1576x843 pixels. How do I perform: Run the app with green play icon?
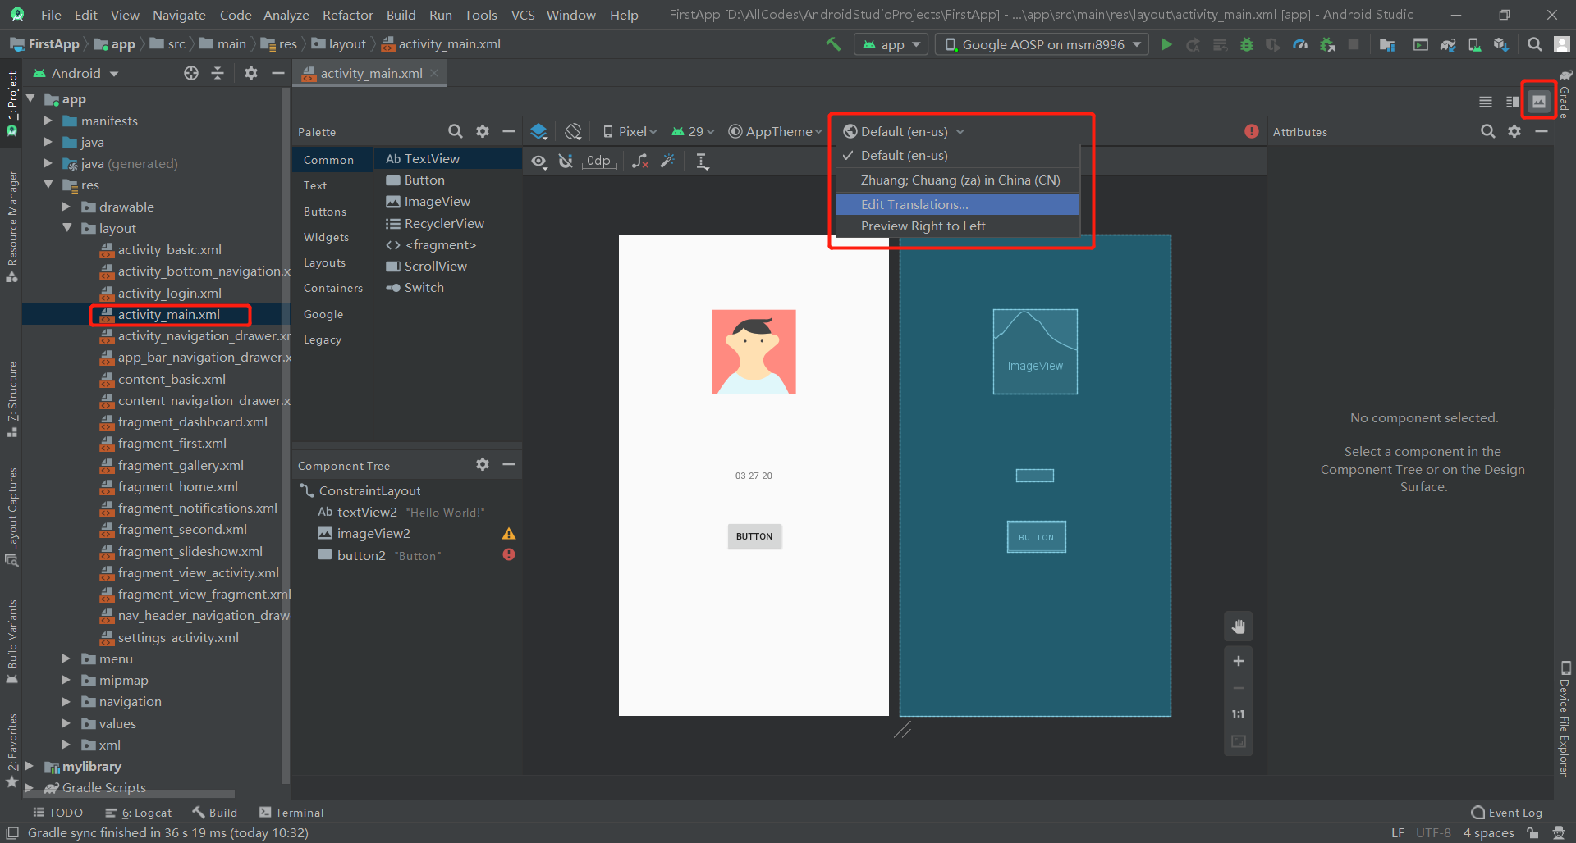[x=1166, y=44]
